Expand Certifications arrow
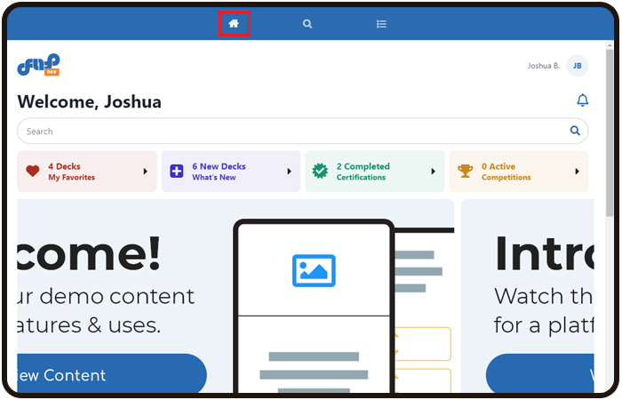622x400 pixels. pyautogui.click(x=434, y=172)
